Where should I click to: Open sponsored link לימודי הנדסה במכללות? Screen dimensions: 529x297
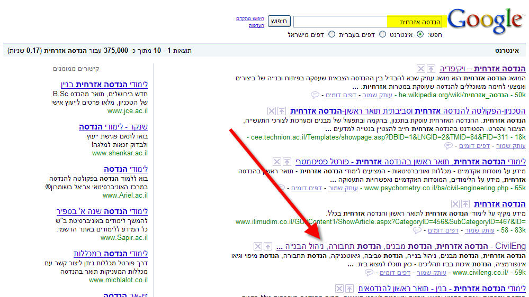(111, 254)
